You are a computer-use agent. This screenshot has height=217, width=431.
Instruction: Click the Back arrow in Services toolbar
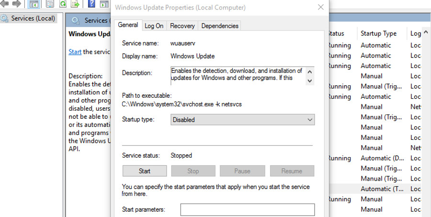[4, 3]
